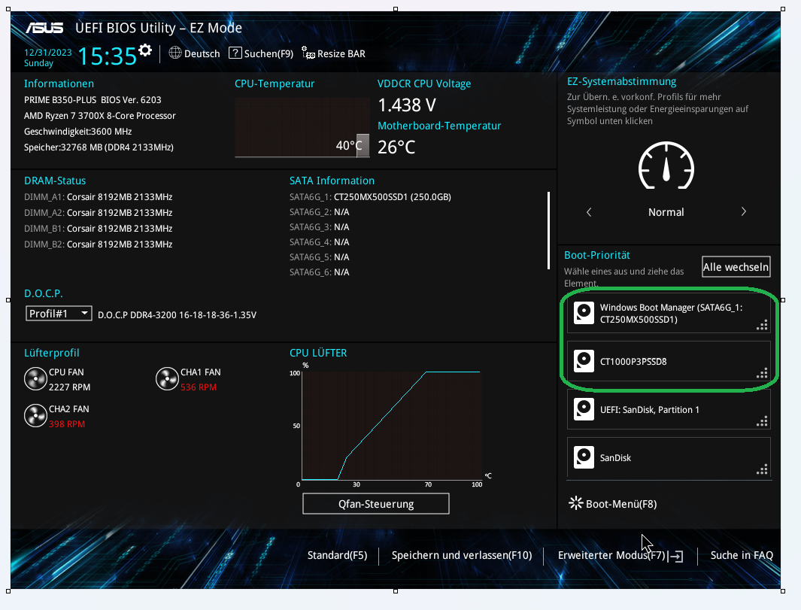The width and height of the screenshot is (801, 610).
Task: Click SATA6G_2 N/A entry
Action: [320, 212]
